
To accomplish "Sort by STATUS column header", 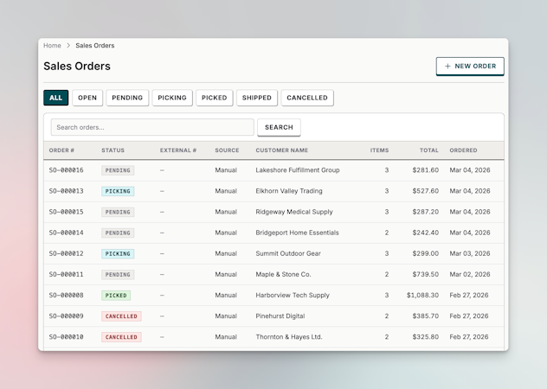I will (x=113, y=150).
